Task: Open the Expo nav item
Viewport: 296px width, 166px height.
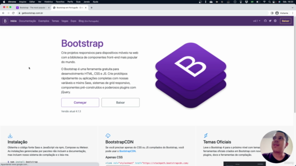Action: tap(74, 21)
